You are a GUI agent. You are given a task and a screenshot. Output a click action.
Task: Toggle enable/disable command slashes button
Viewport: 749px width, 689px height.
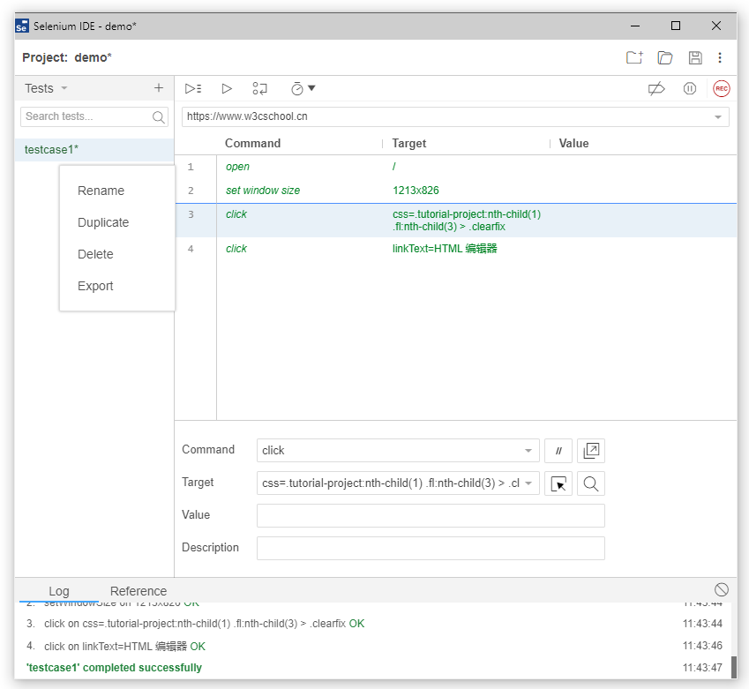pyautogui.click(x=558, y=451)
